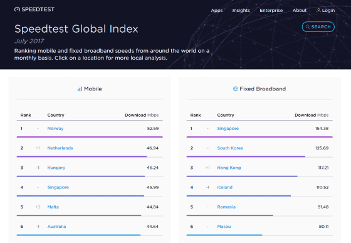Open Norway in the Mobile ranking
The height and width of the screenshot is (243, 351).
[55, 129]
